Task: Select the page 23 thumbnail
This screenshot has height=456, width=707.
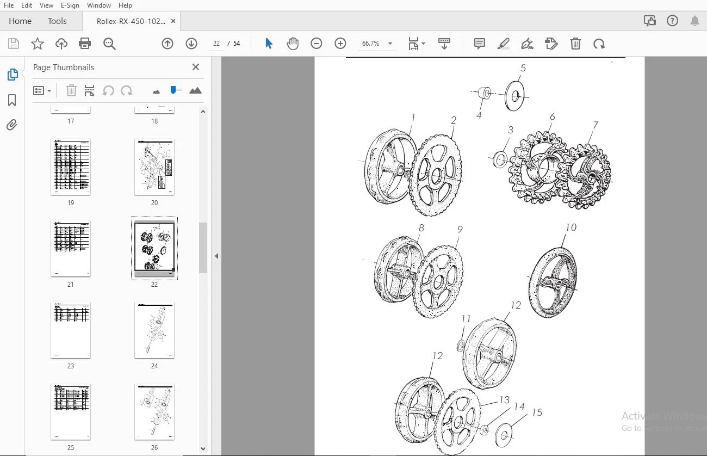Action: 71,330
